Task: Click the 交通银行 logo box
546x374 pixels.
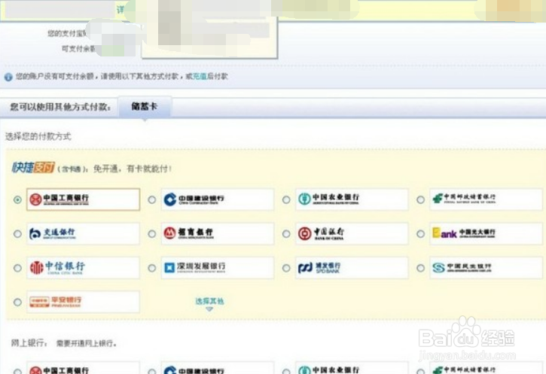Action: (x=83, y=233)
